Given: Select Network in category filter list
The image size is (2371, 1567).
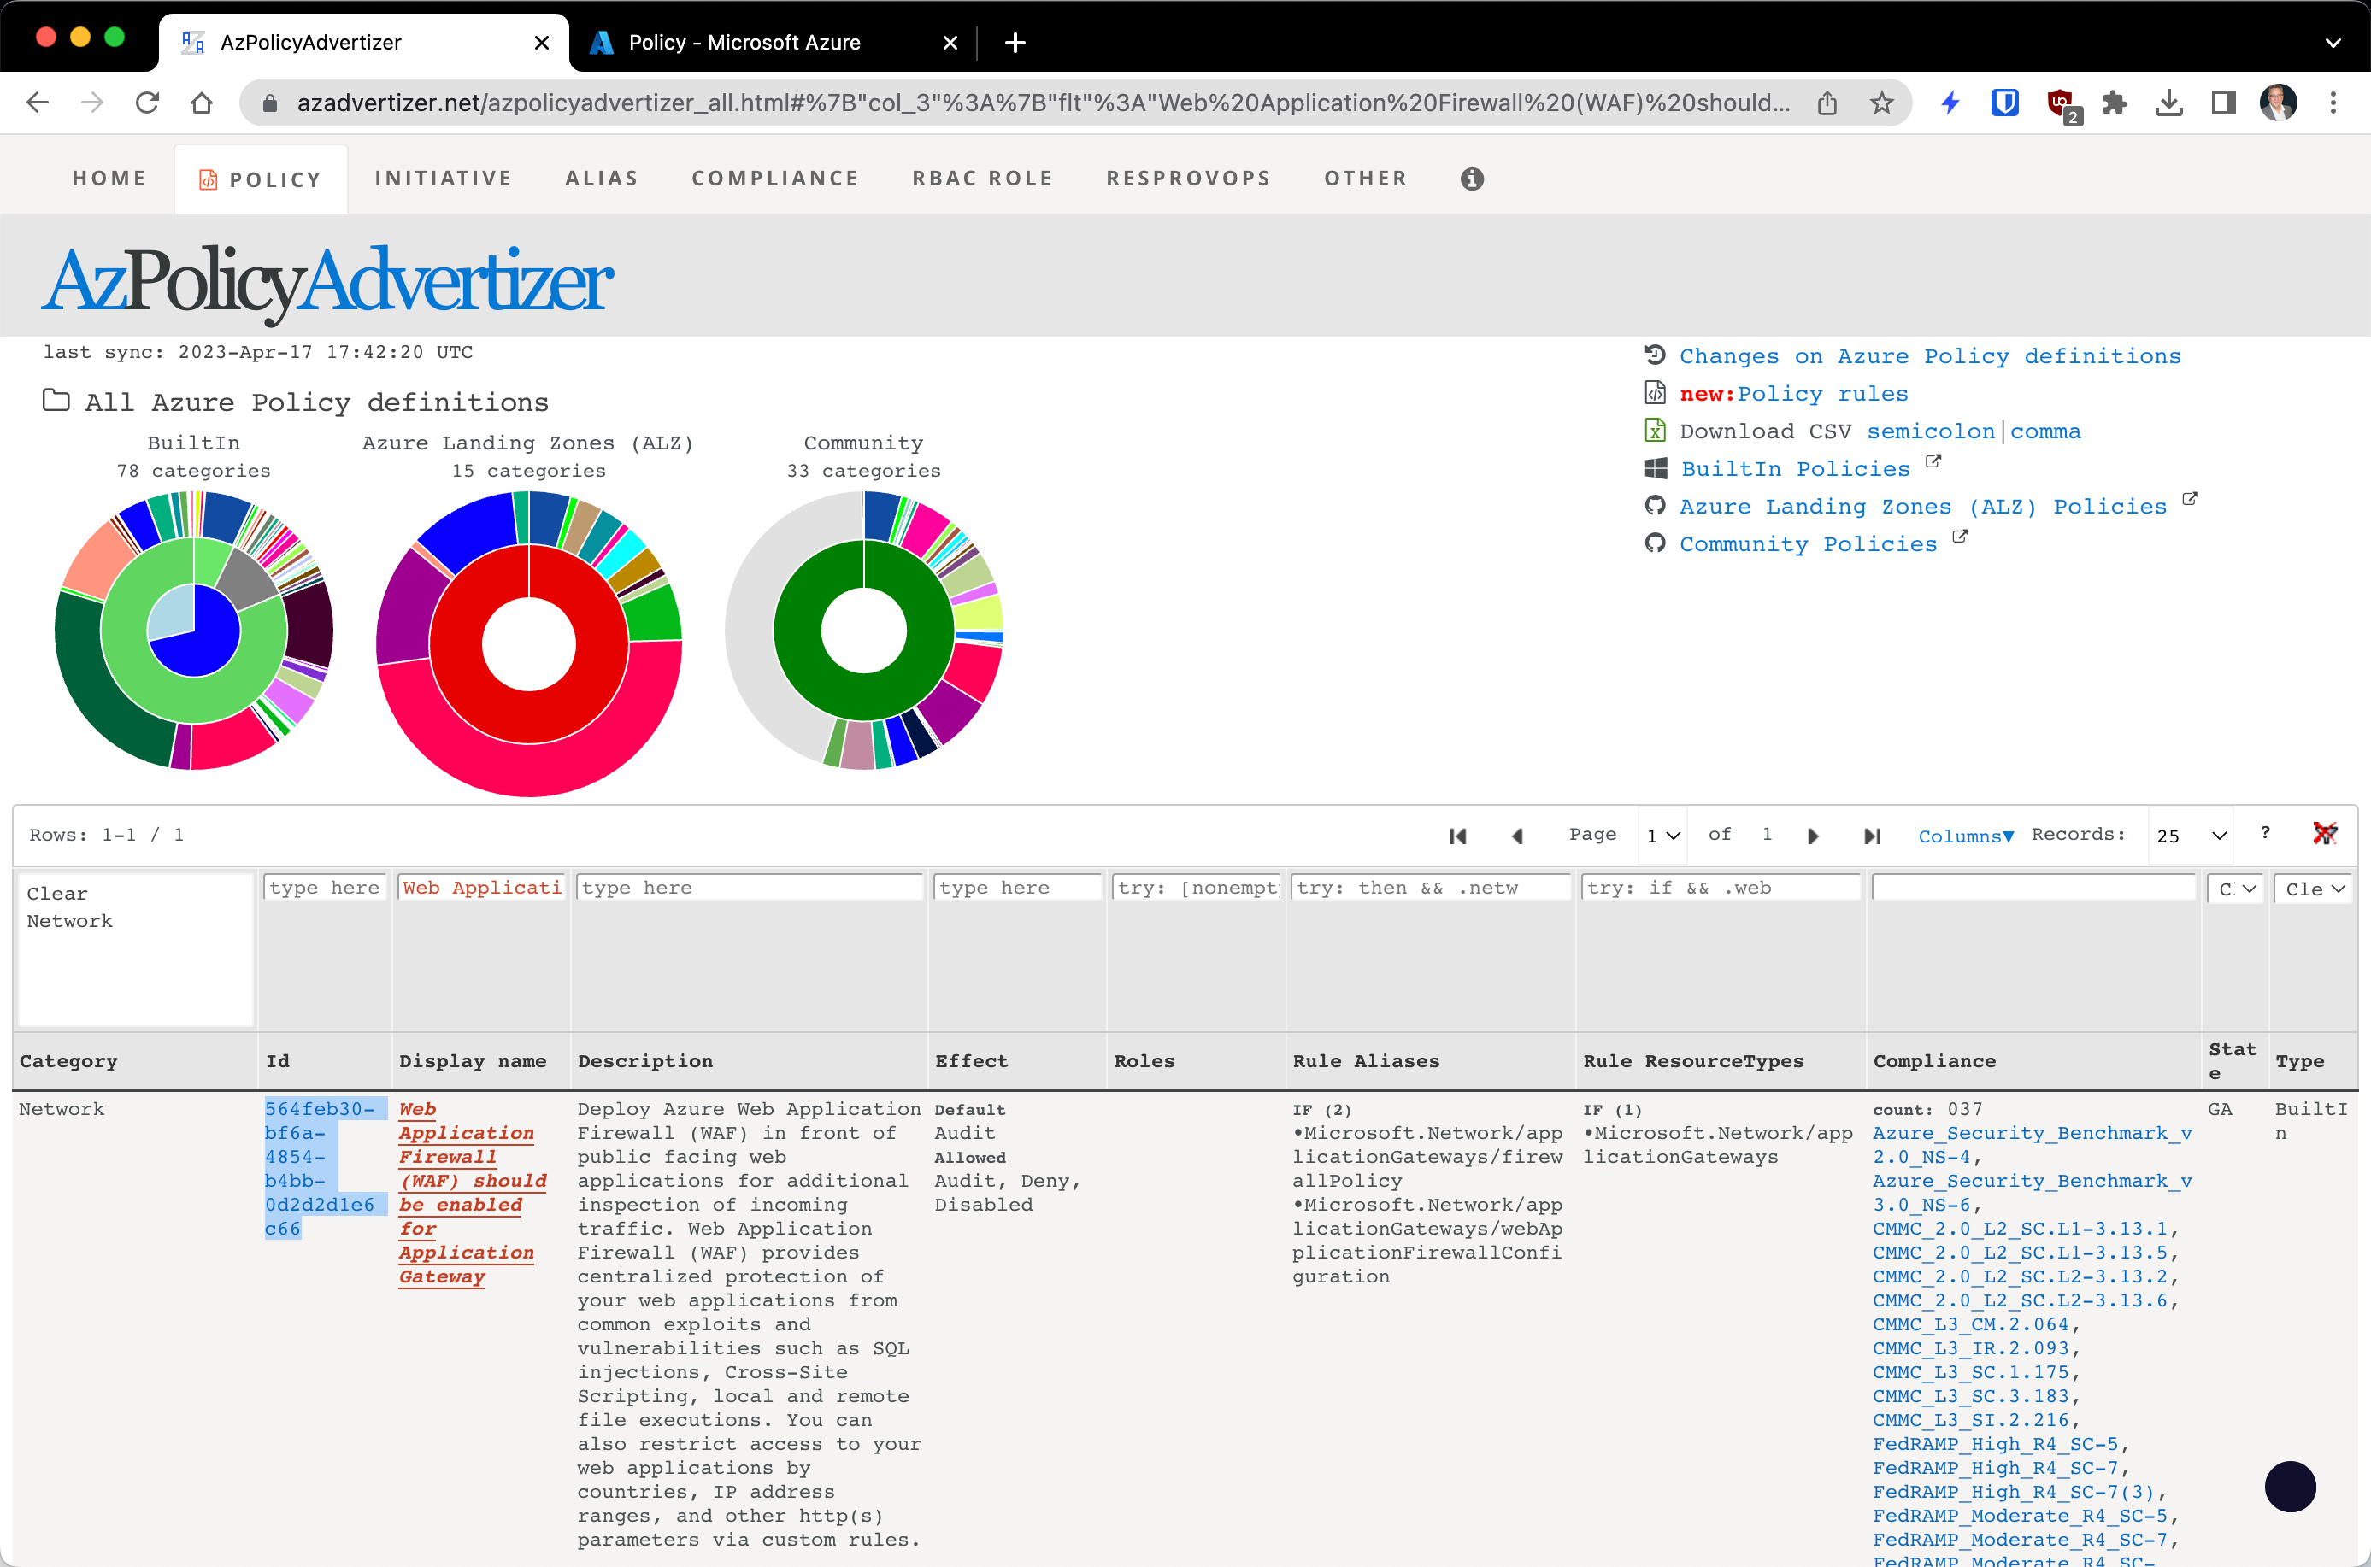Looking at the screenshot, I should pos(70,921).
